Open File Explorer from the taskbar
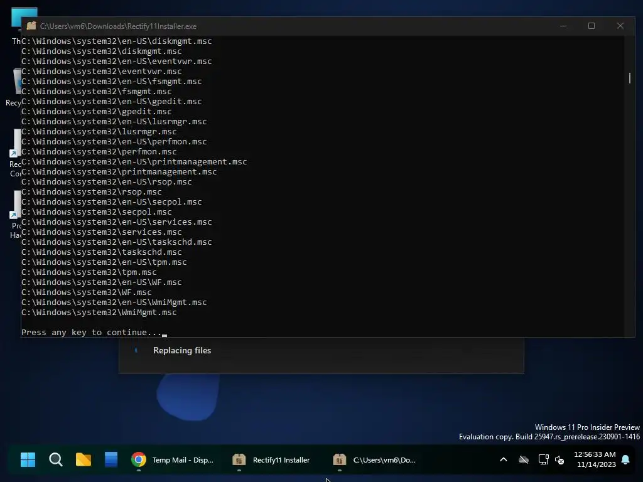643x482 pixels. 84,460
